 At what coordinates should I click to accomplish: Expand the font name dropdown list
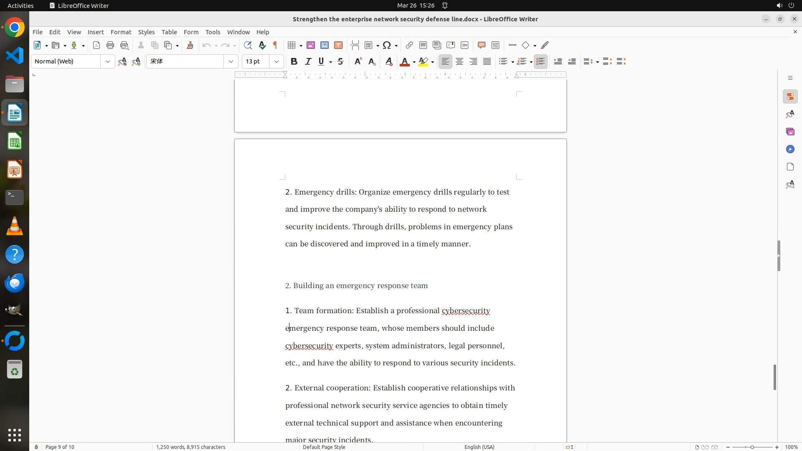tap(231, 61)
